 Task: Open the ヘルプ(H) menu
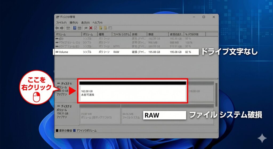(98, 23)
